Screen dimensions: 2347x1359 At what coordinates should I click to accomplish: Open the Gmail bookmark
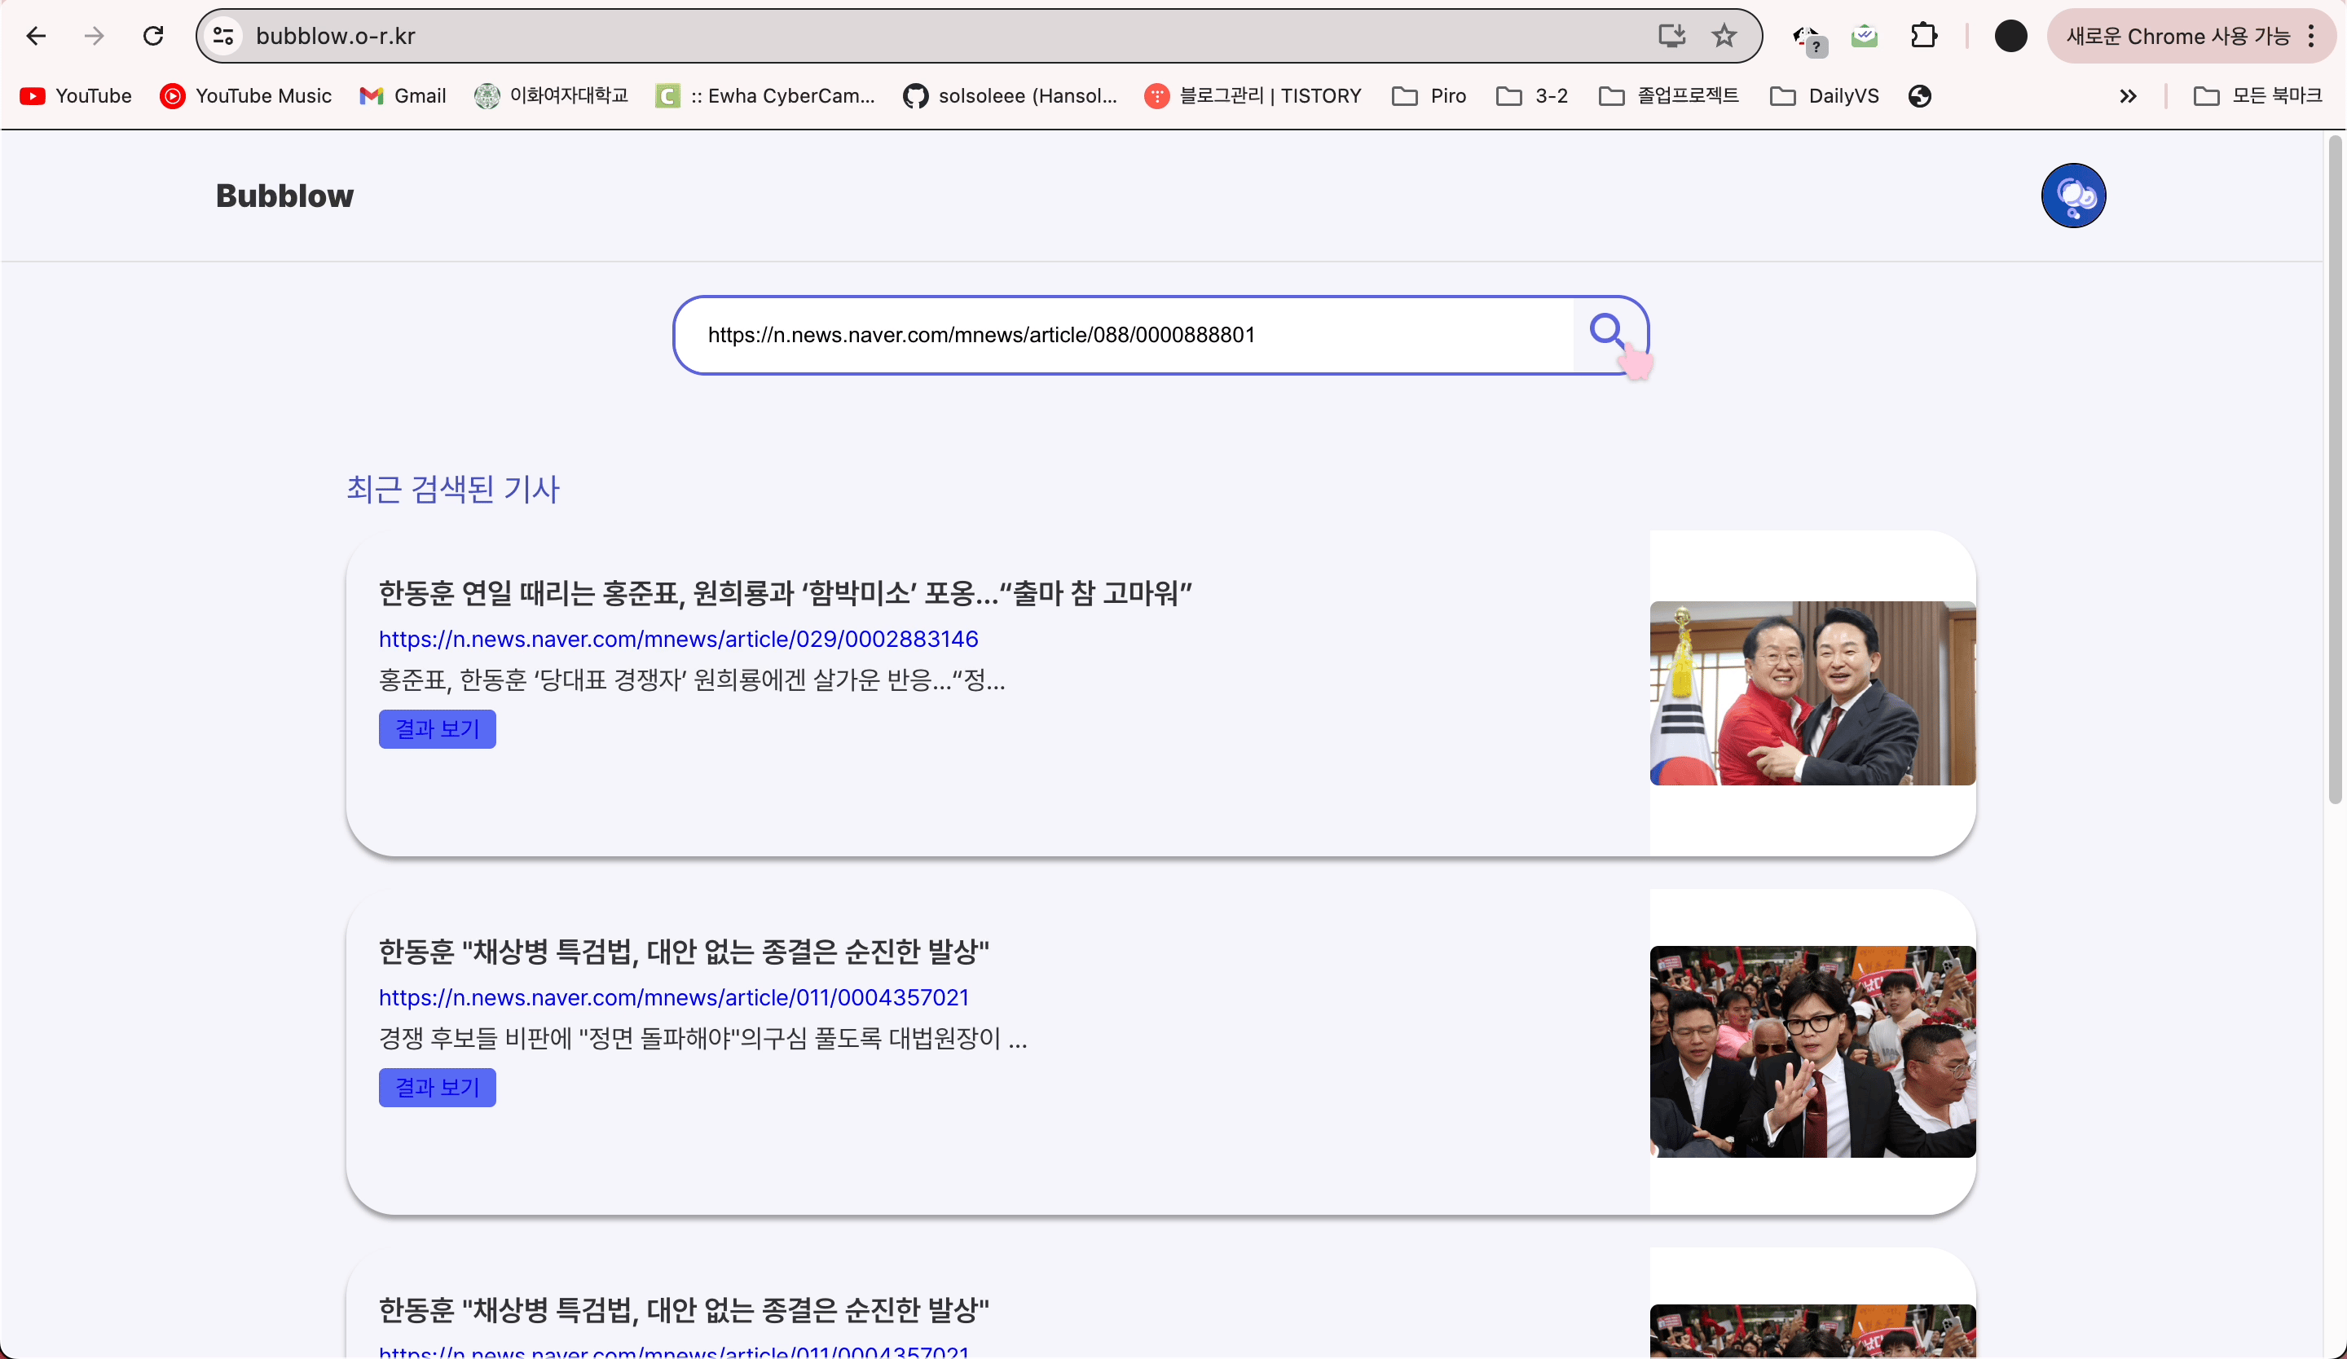pyautogui.click(x=403, y=96)
